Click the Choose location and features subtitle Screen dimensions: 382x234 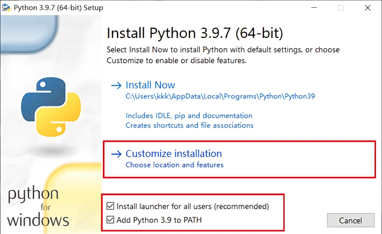[x=174, y=165]
